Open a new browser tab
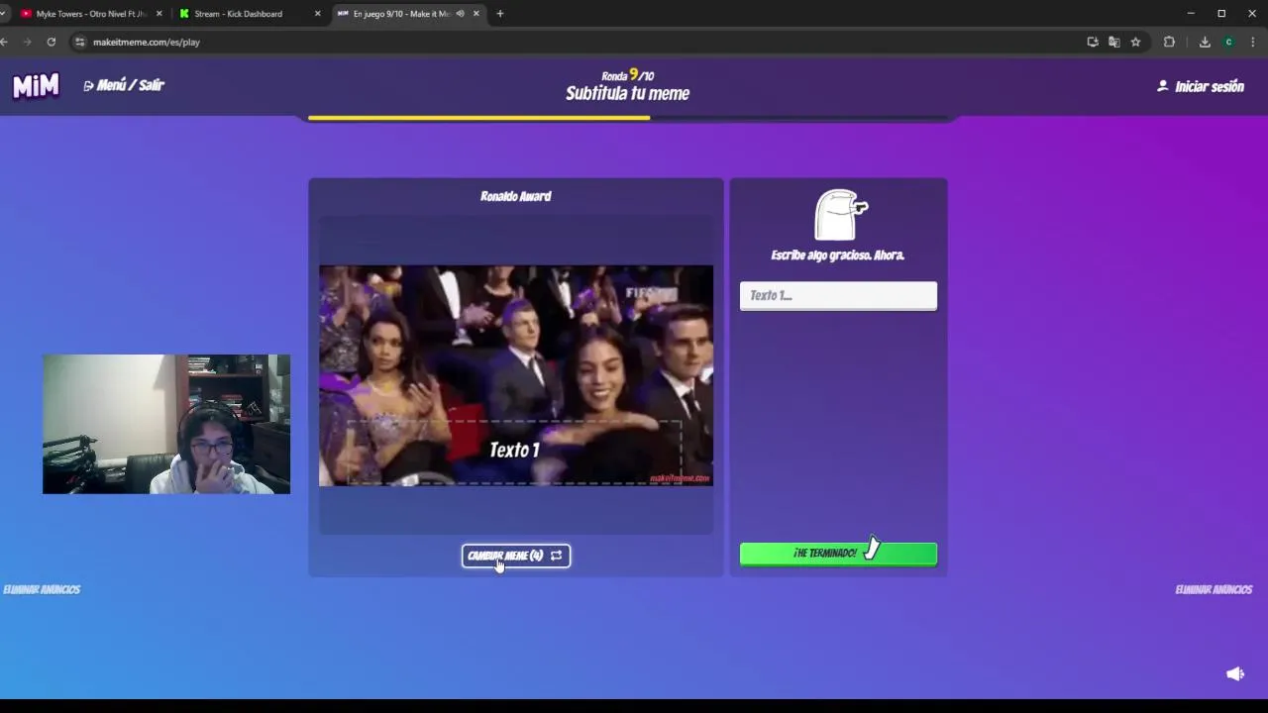1268x713 pixels. [500, 14]
